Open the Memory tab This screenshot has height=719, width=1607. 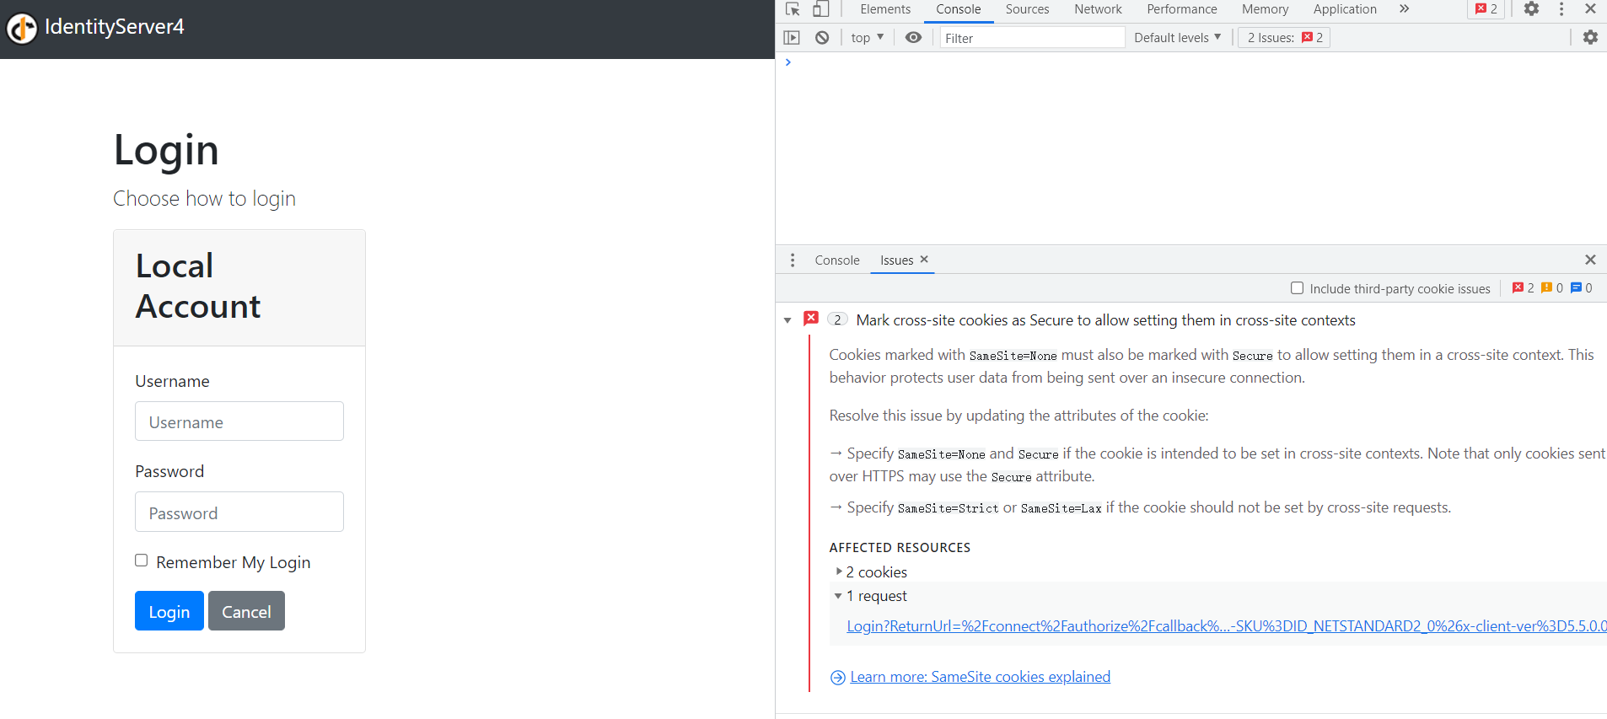[1265, 9]
